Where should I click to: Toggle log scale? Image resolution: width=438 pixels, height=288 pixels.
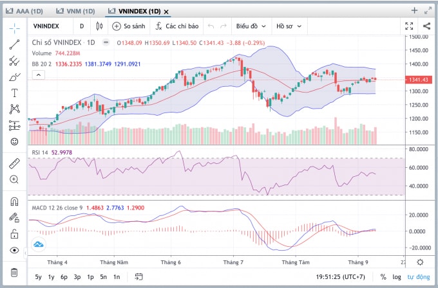[397, 277]
